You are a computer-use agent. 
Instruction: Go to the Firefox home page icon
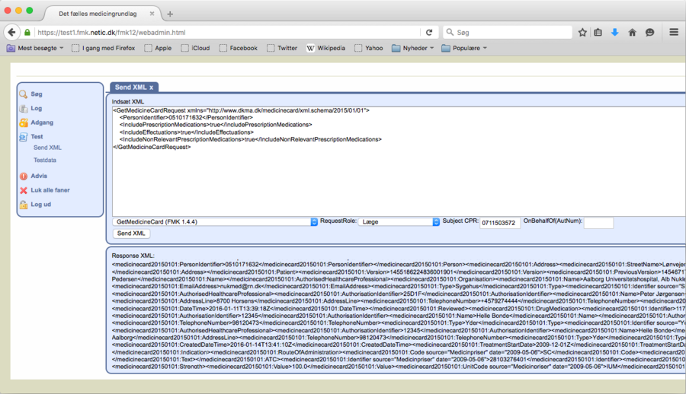(632, 33)
